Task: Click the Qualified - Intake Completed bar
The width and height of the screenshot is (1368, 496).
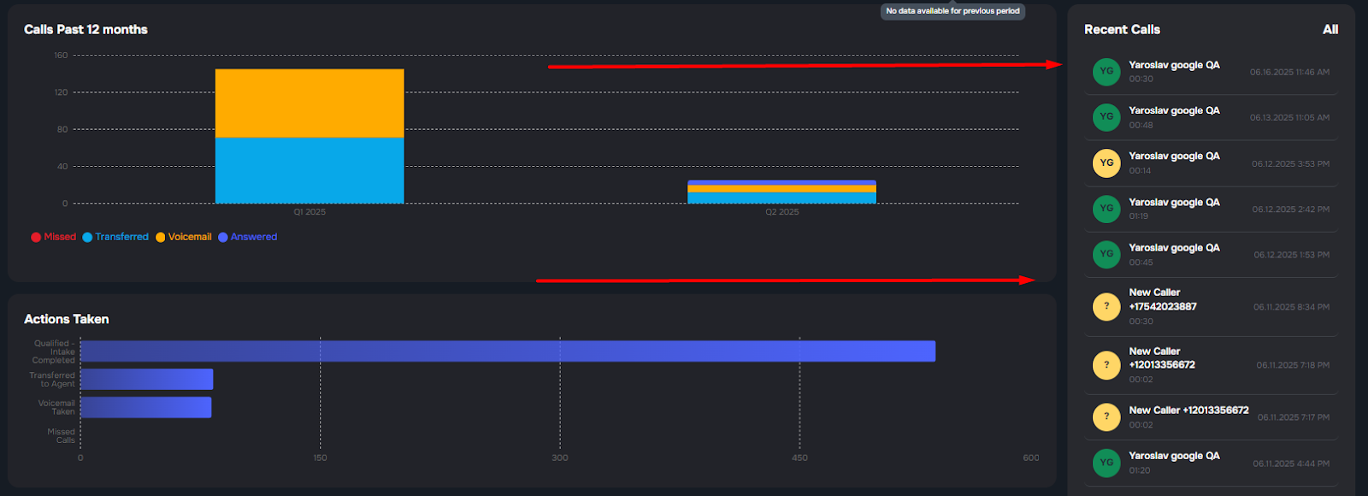Action: click(x=508, y=351)
